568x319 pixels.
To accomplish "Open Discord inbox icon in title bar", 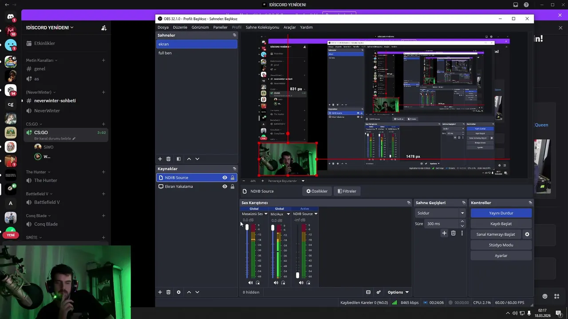I will coord(516,5).
